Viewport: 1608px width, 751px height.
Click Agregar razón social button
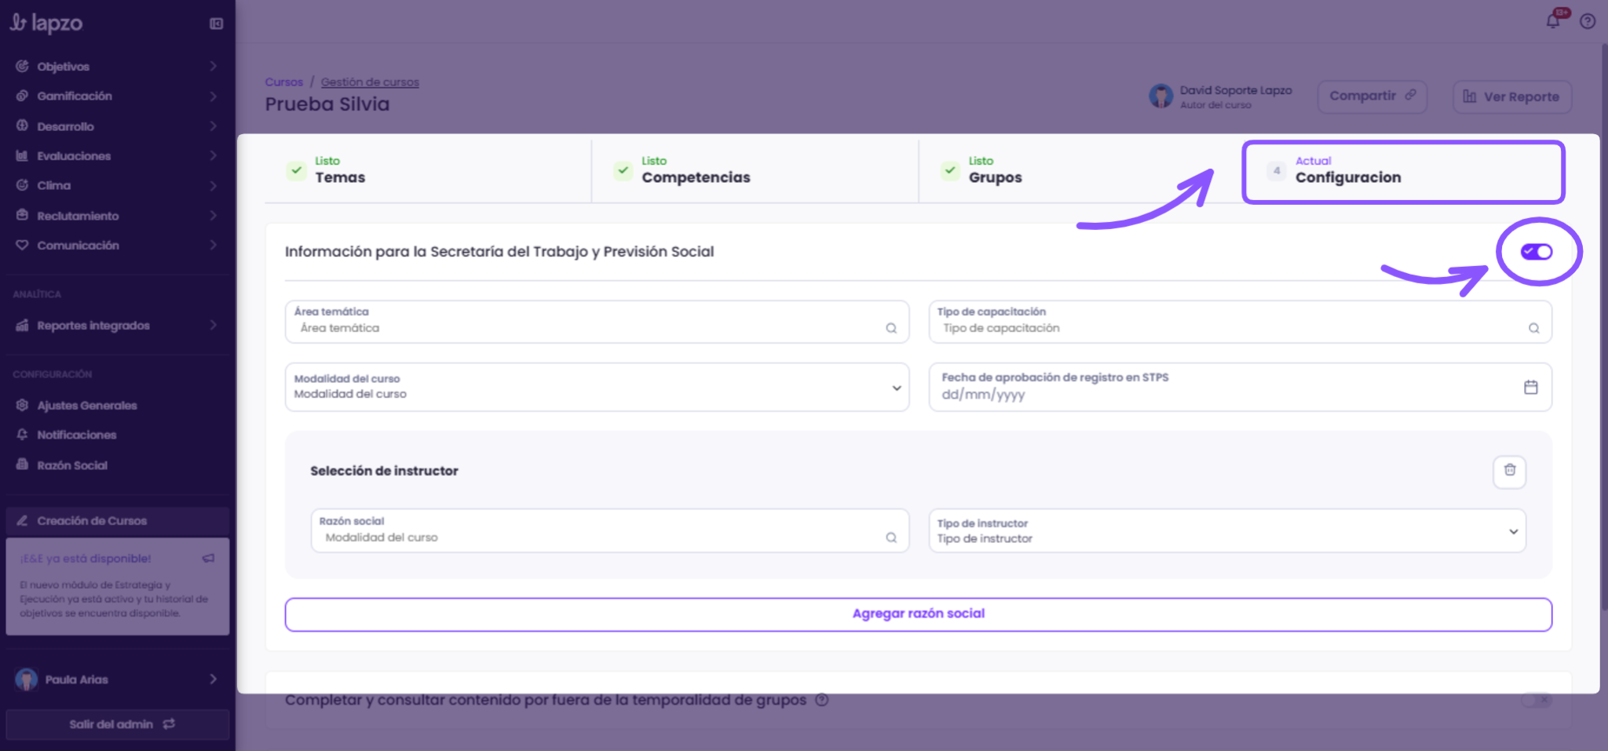[x=919, y=614]
